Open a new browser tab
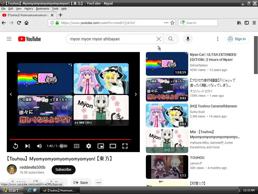The width and height of the screenshot is (258, 194). pyautogui.click(x=60, y=15)
